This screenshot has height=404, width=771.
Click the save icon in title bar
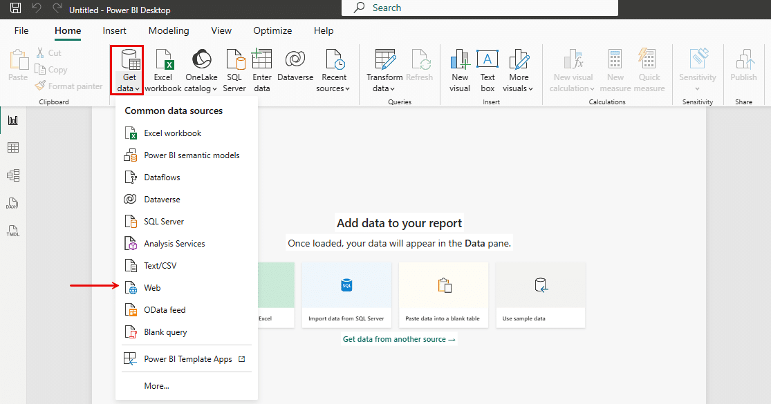[x=16, y=8]
